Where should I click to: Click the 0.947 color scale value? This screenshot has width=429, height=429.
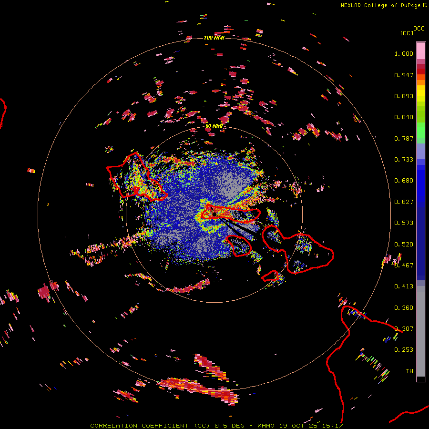point(404,75)
